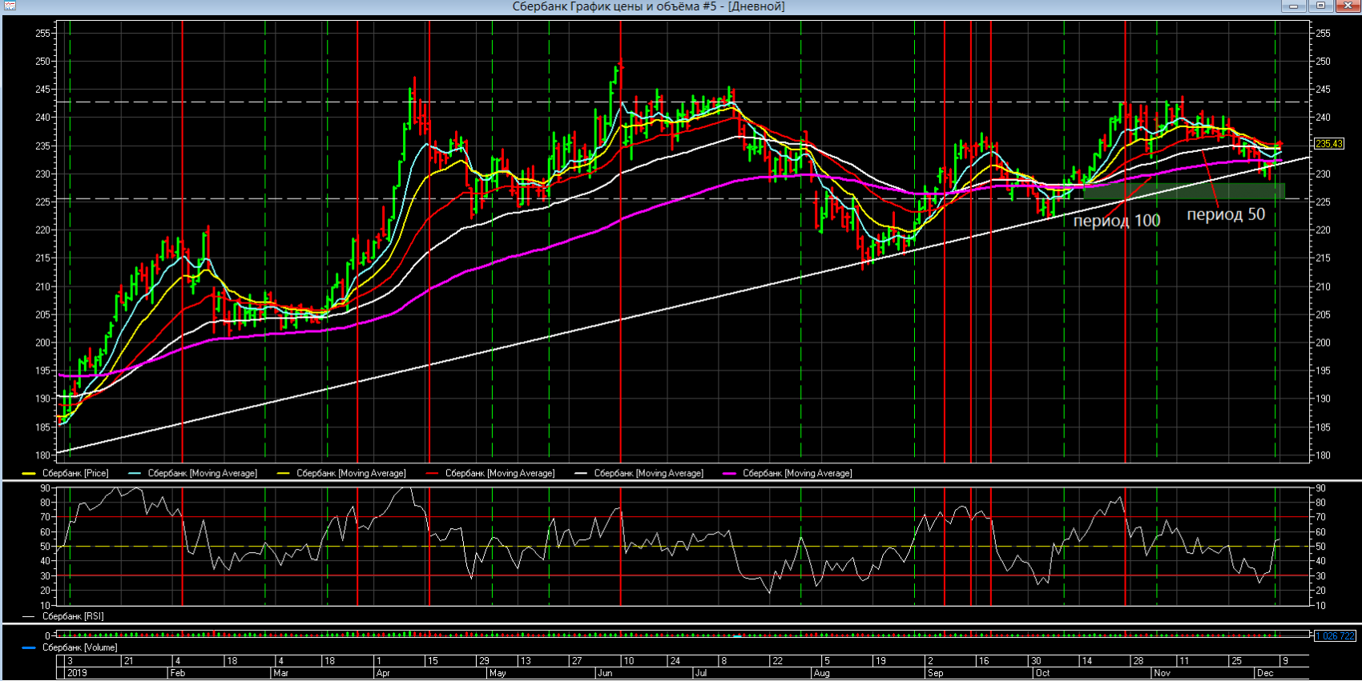
Task: Click the magenta Moving Average legend swatch
Action: [729, 474]
